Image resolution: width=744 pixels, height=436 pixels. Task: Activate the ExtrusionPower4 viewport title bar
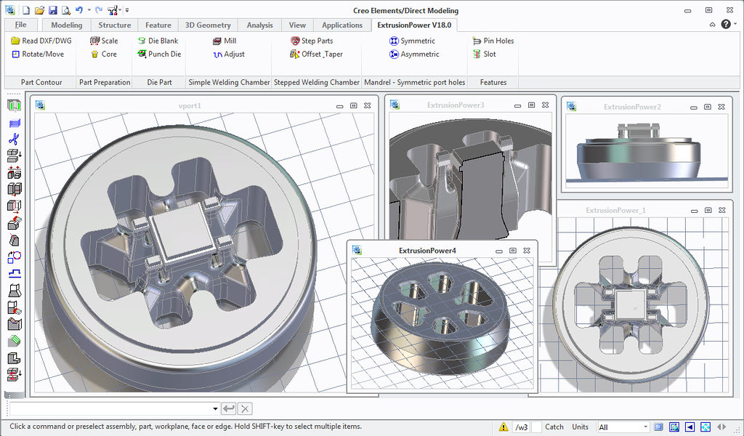click(427, 251)
